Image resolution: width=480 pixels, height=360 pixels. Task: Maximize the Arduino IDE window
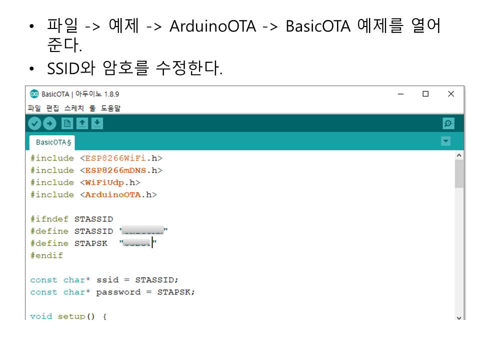click(425, 94)
